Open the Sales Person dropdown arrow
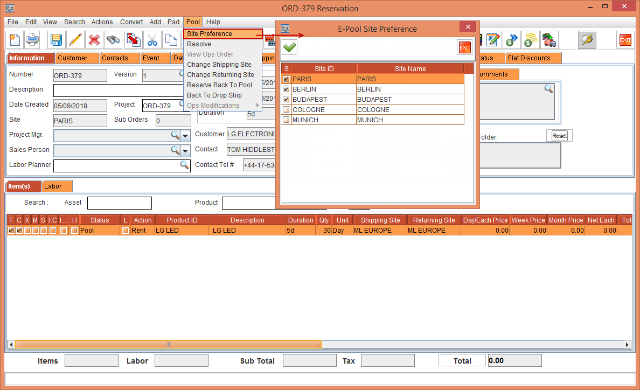 pyautogui.click(x=185, y=150)
